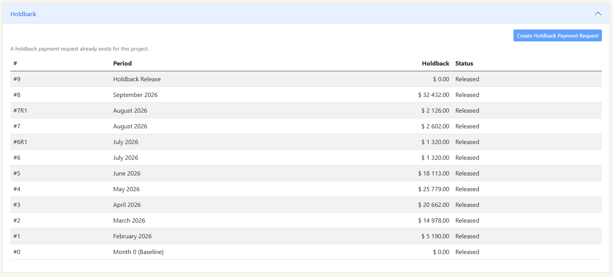Click the #7 August 2026 period
This screenshot has width=613, height=277.
pos(130,126)
